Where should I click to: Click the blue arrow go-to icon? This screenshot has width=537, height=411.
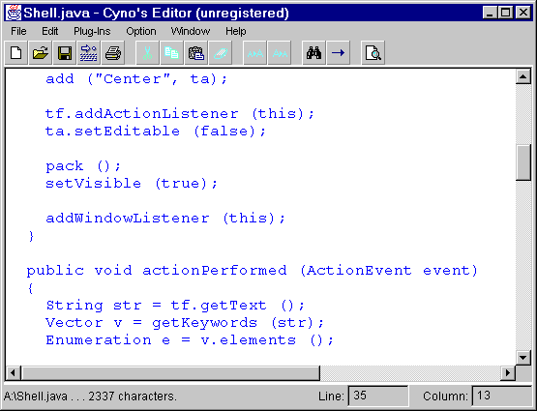pyautogui.click(x=338, y=53)
